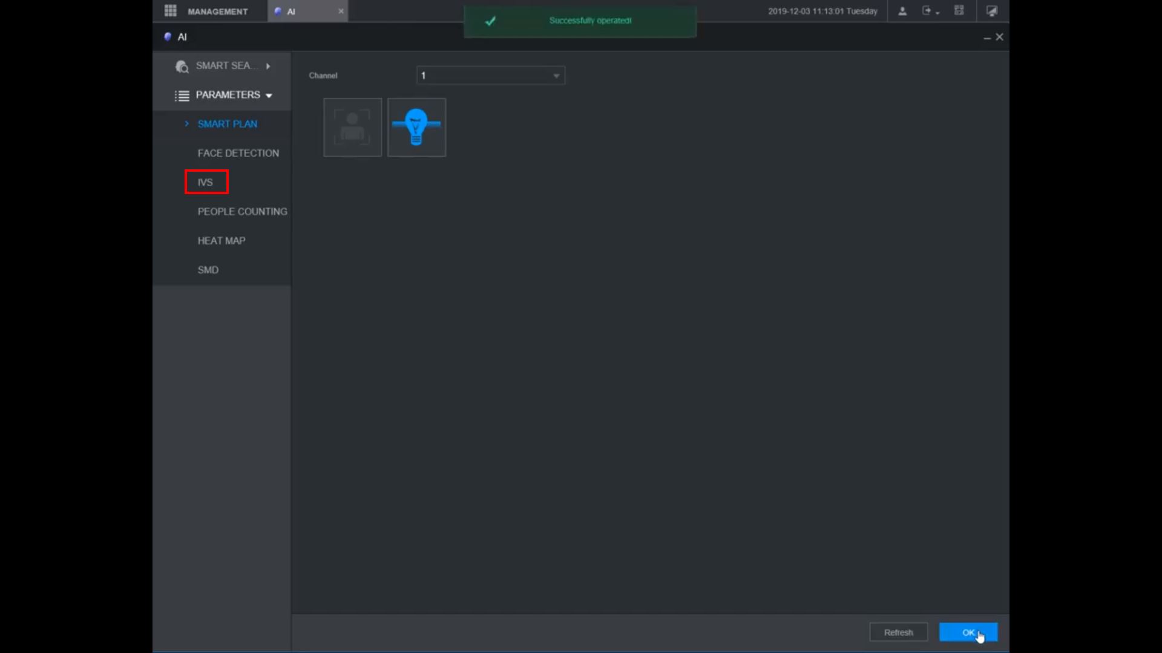Click the Smart Search magnifier icon
Viewport: 1162px width, 653px height.
pyautogui.click(x=182, y=67)
